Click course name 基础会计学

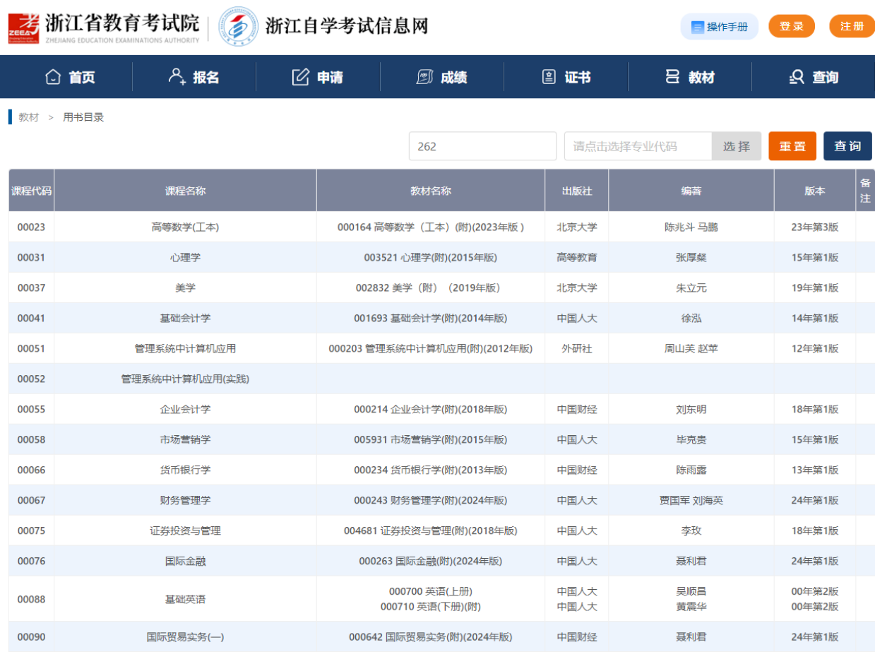pos(186,318)
